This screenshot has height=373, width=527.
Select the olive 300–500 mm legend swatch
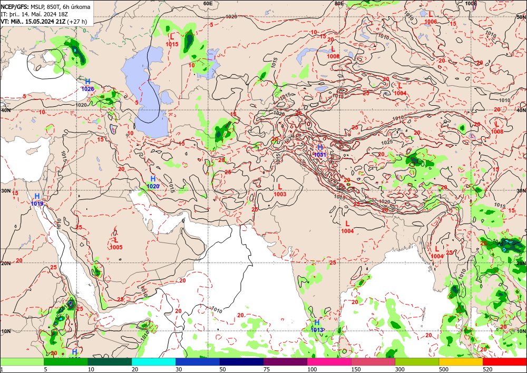(x=417, y=362)
